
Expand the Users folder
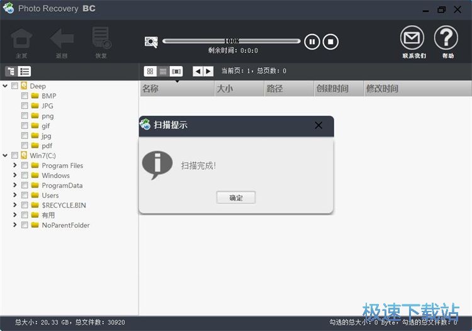pyautogui.click(x=14, y=195)
